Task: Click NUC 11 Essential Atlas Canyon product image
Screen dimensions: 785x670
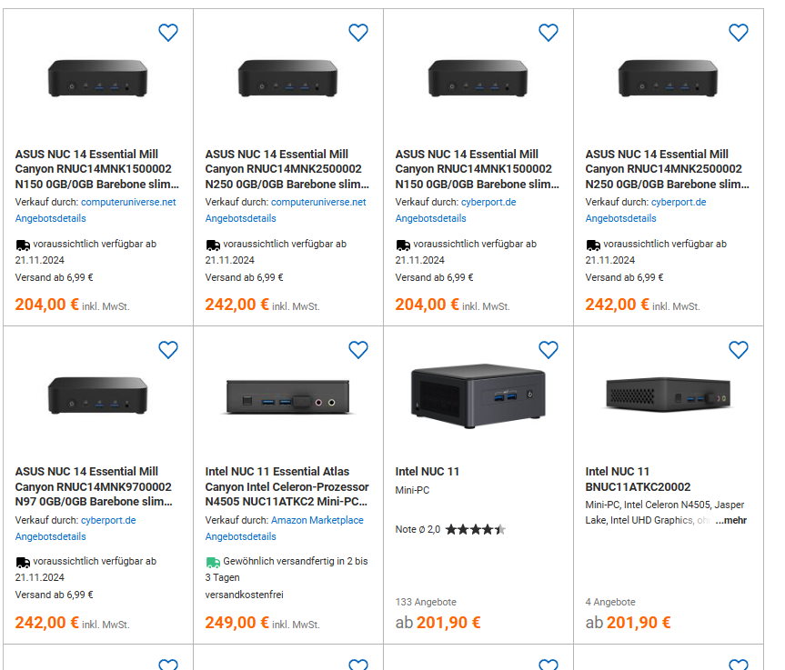Action: pyautogui.click(x=287, y=396)
